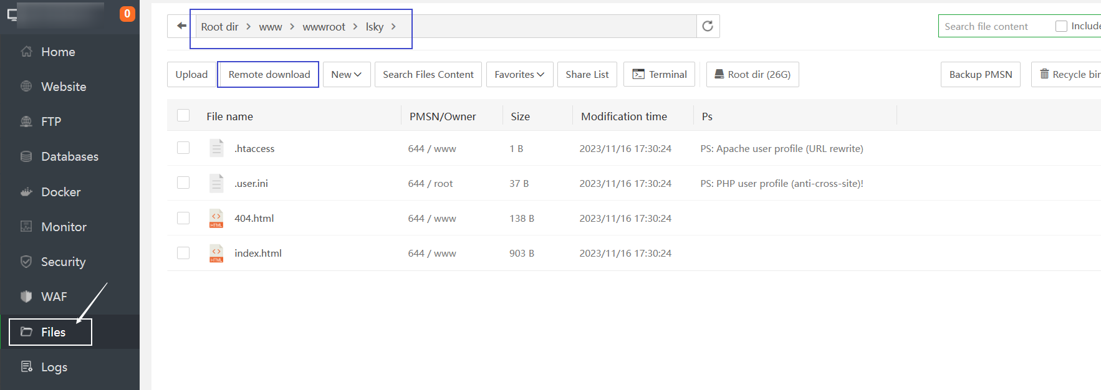Go to Databases in the sidebar
Screen dimensions: 1101x390
click(70, 156)
